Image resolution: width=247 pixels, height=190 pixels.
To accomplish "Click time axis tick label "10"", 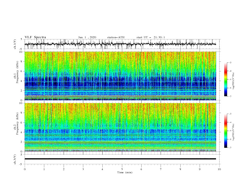I will (x=219, y=169).
